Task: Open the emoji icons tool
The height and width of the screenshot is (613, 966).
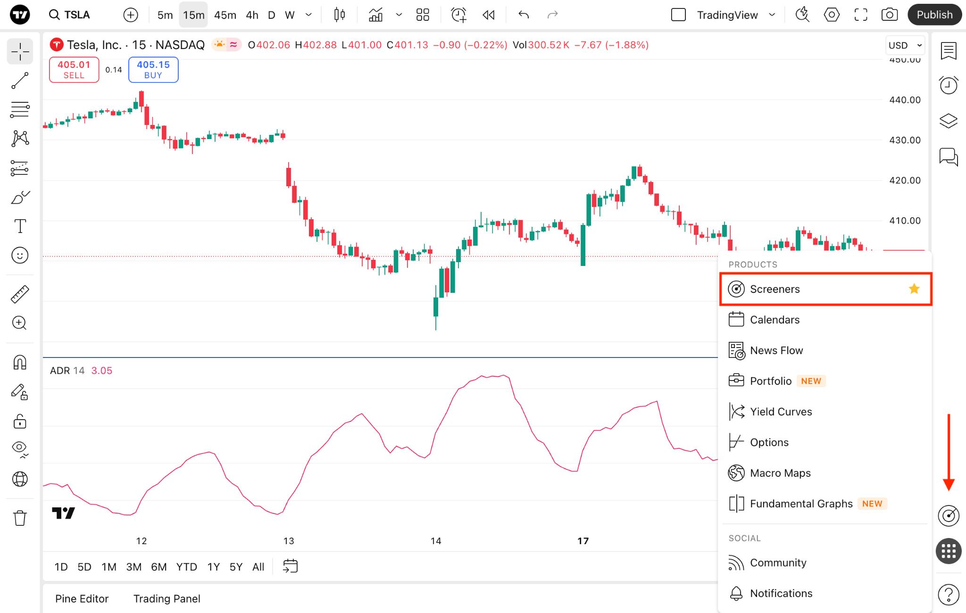Action: tap(20, 256)
